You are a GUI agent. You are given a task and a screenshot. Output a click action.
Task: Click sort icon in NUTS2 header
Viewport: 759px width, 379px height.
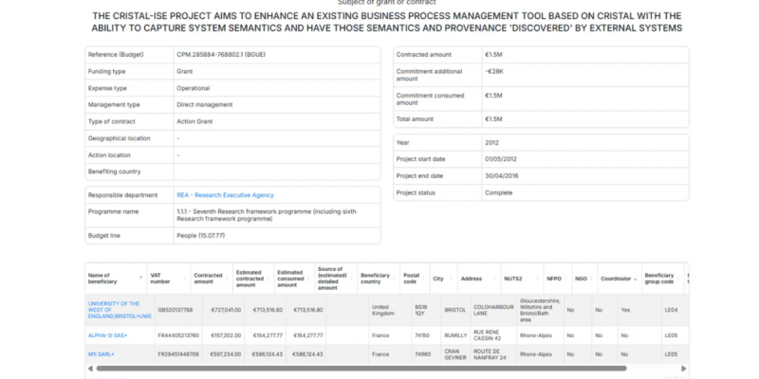pyautogui.click(x=537, y=279)
